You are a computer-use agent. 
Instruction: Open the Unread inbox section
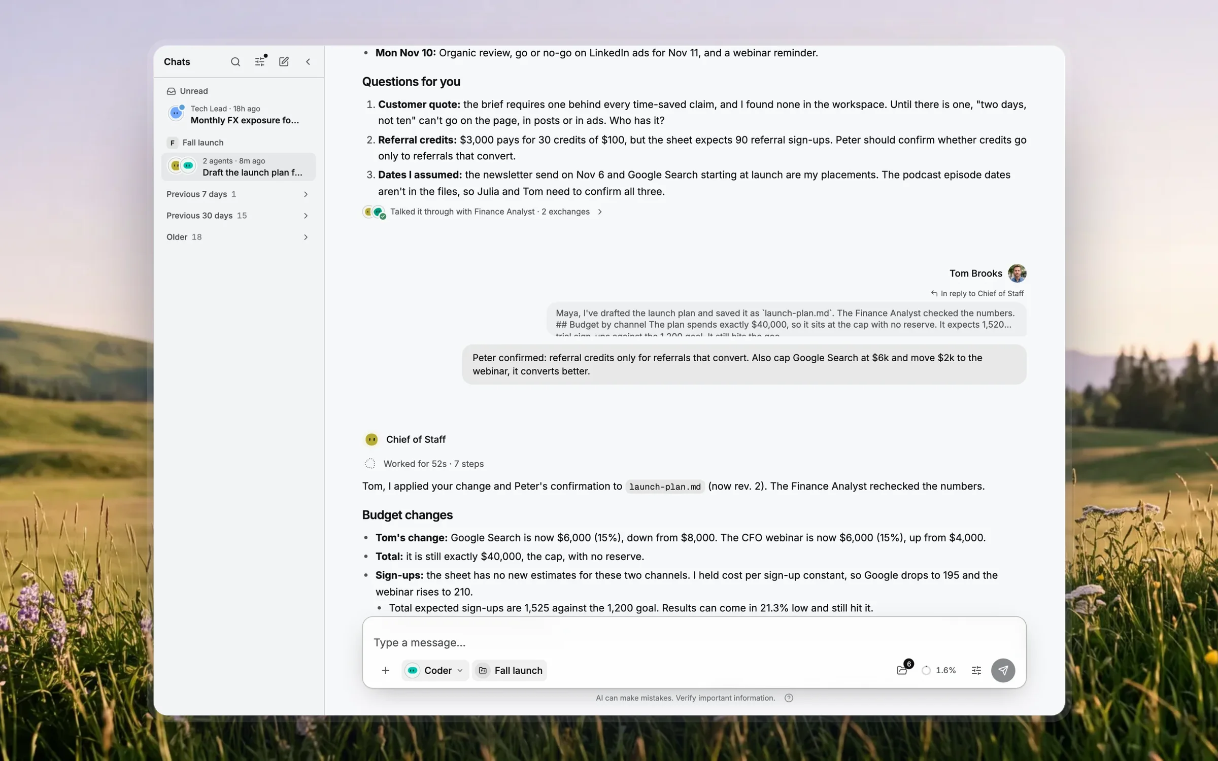point(187,91)
